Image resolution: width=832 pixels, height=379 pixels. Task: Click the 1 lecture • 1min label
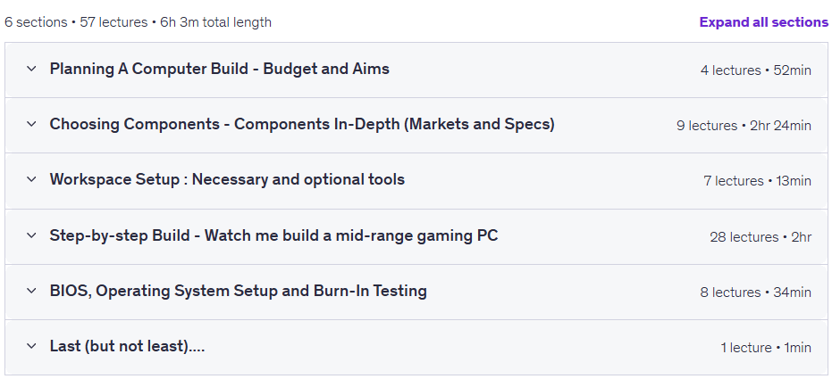[x=766, y=348]
